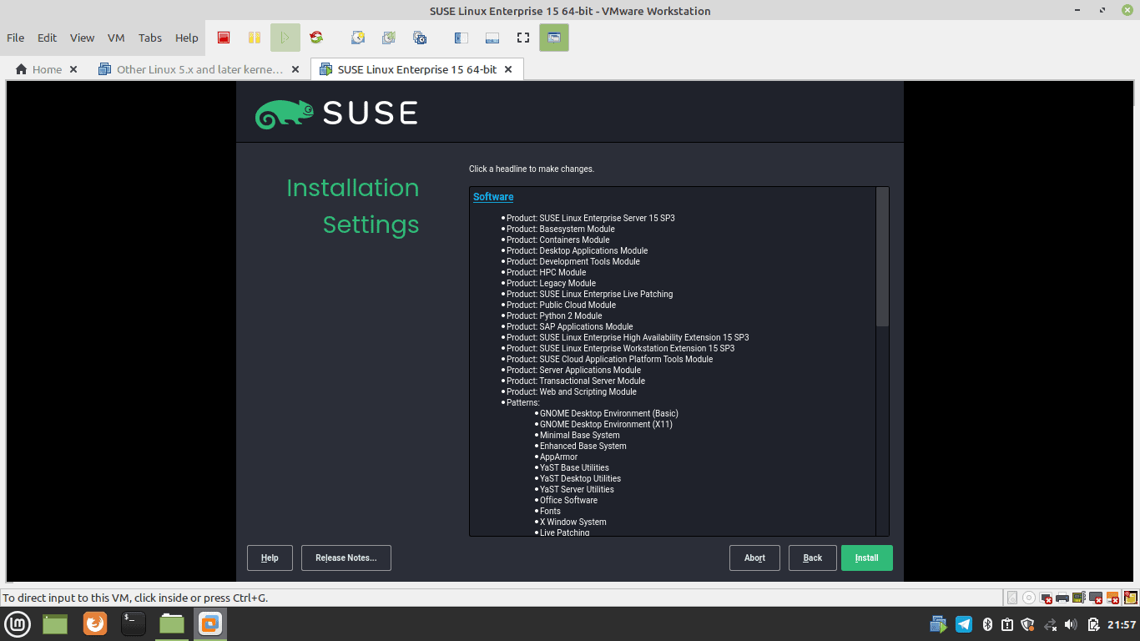The height and width of the screenshot is (641, 1140).
Task: Close the Home tab
Action: 73,69
